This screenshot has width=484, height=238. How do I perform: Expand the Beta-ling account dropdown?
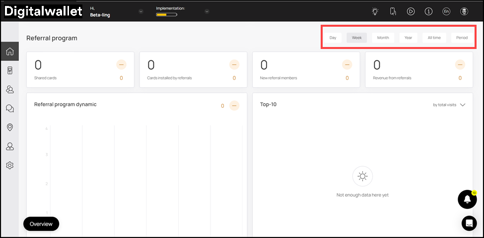(x=141, y=11)
